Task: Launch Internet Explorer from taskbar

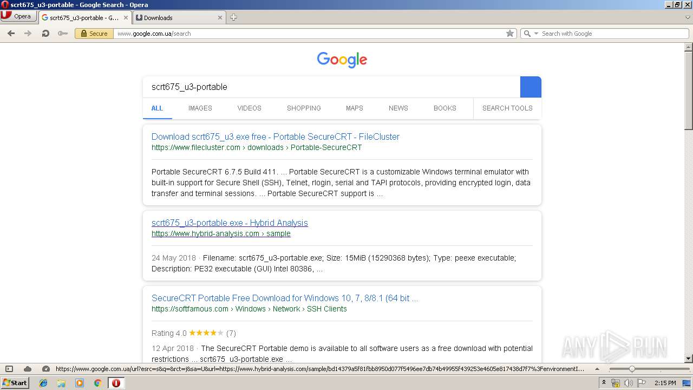Action: point(43,383)
